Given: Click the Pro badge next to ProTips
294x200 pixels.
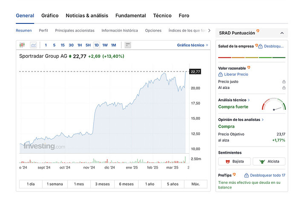Looking at the screenshot, I should [234, 174].
